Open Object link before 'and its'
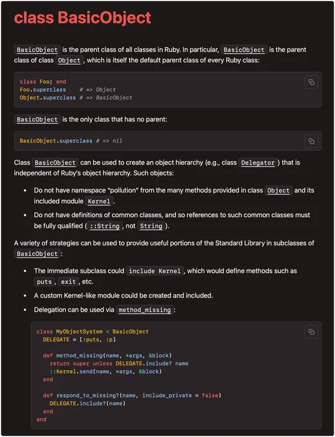335x437 pixels. click(x=278, y=191)
